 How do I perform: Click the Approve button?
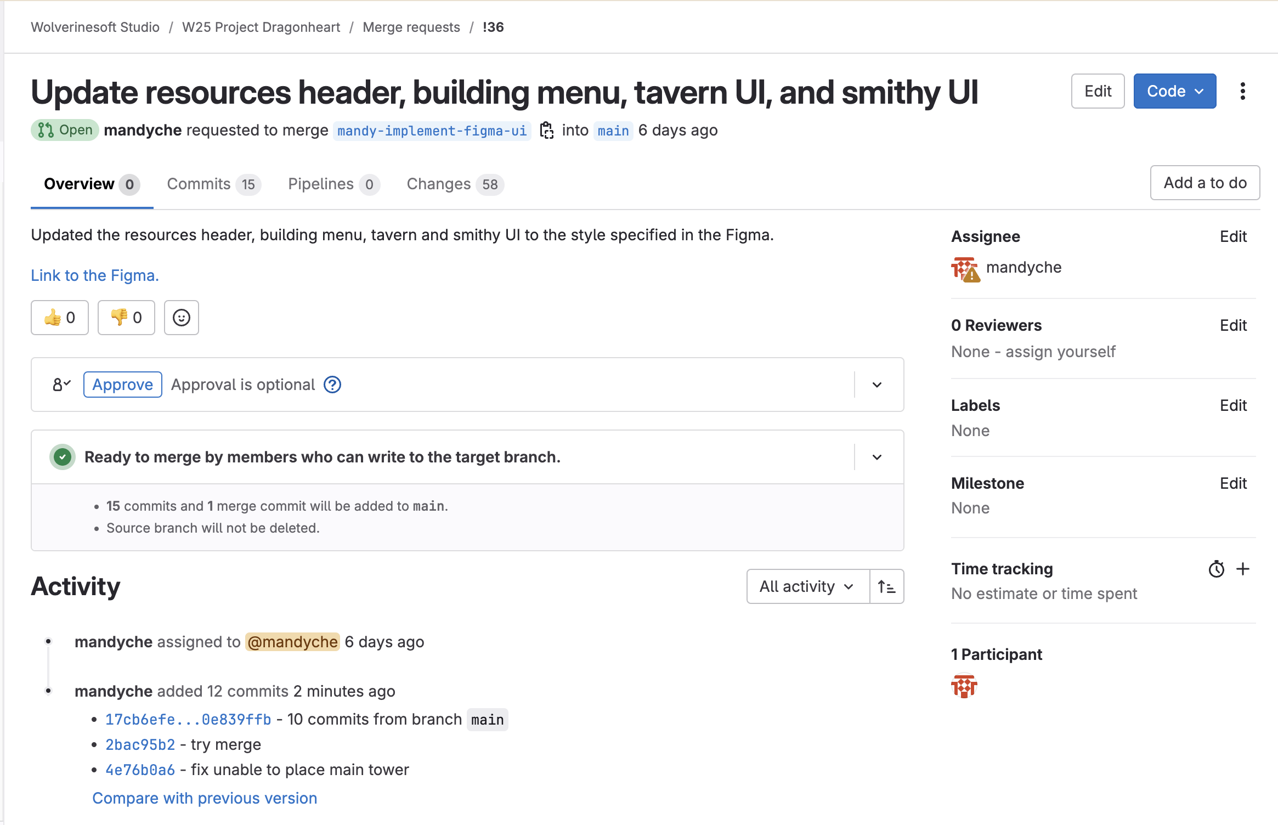pos(123,385)
